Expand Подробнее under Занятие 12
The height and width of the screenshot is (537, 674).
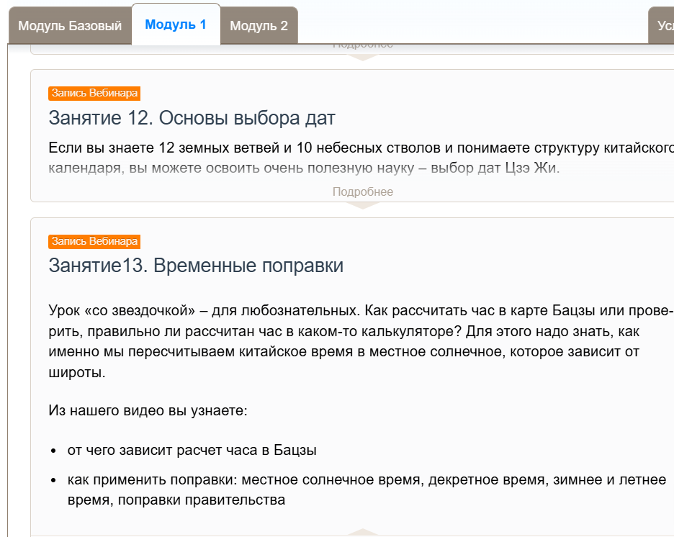(362, 191)
